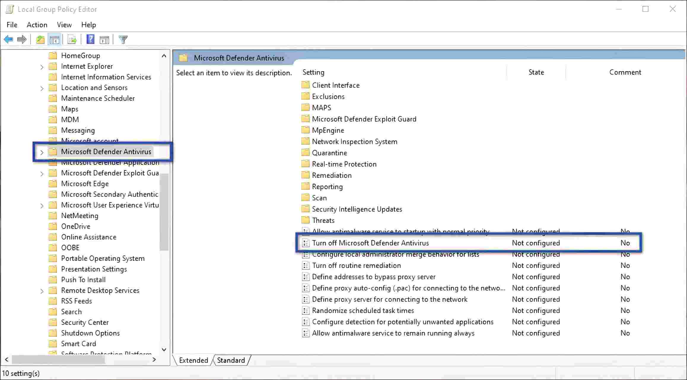Open the Real-time Protection folder
Screen dimensions: 687x380
coord(344,164)
